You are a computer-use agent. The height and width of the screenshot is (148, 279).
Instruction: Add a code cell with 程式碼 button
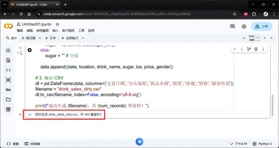point(29,38)
